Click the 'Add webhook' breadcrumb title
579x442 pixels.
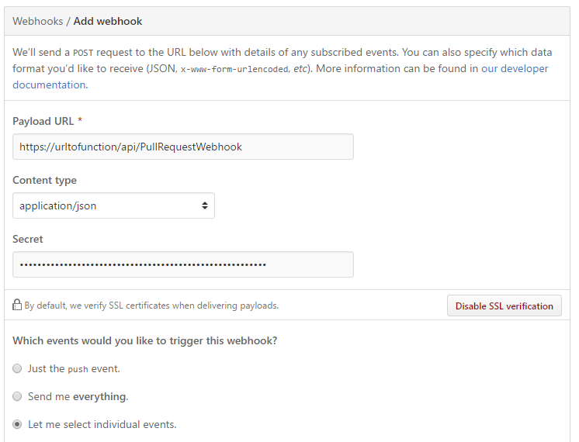tap(108, 21)
